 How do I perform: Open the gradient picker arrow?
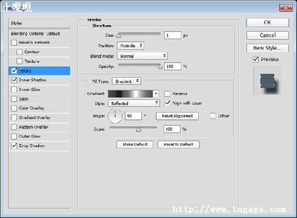coord(156,93)
